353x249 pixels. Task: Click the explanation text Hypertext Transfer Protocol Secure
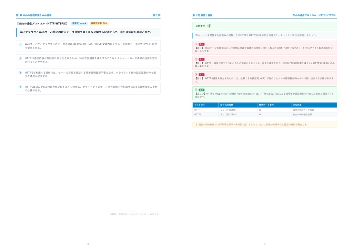264,95
